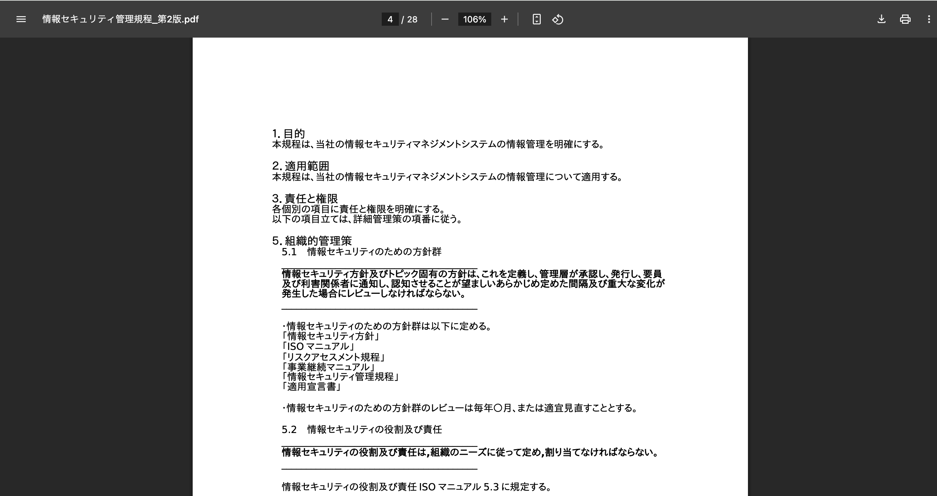Click the heading 3. 責任と権限
The image size is (937, 496).
[x=305, y=198]
